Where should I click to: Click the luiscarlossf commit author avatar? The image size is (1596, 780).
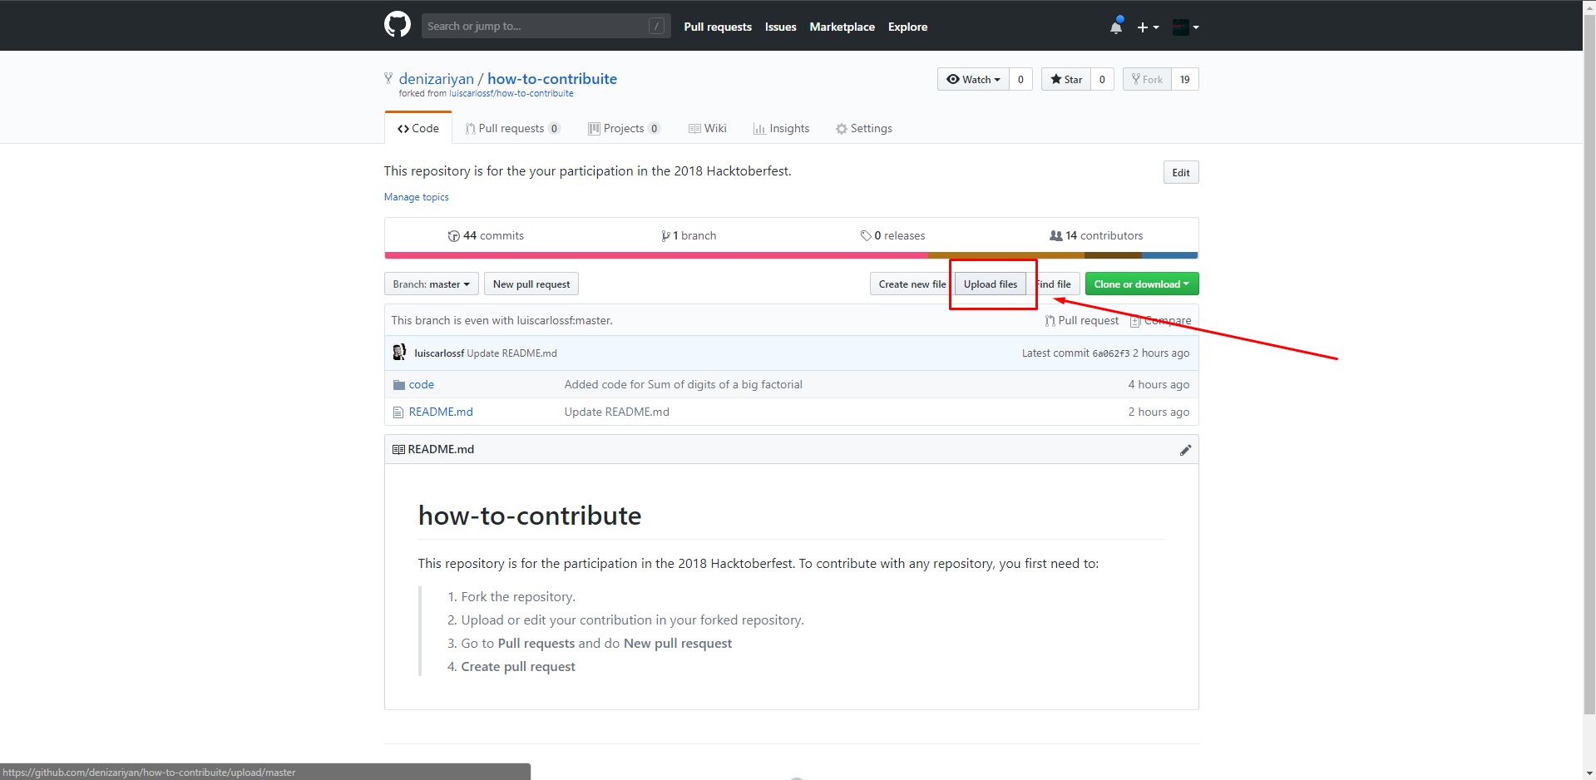click(399, 353)
